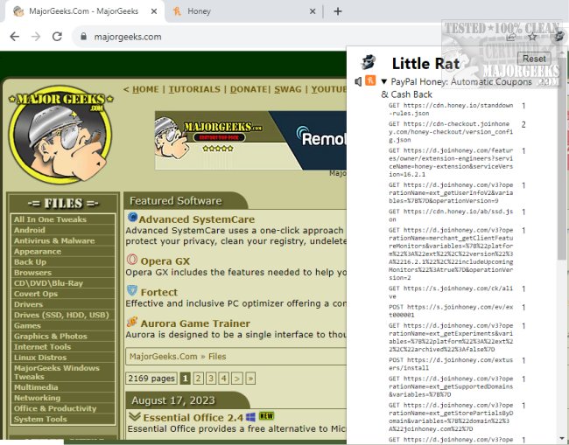Click the bookmark star icon
Viewport: 569px width, 445px height.
[532, 37]
